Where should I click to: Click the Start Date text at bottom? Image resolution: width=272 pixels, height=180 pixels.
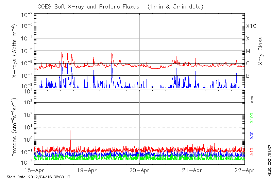click(38, 177)
